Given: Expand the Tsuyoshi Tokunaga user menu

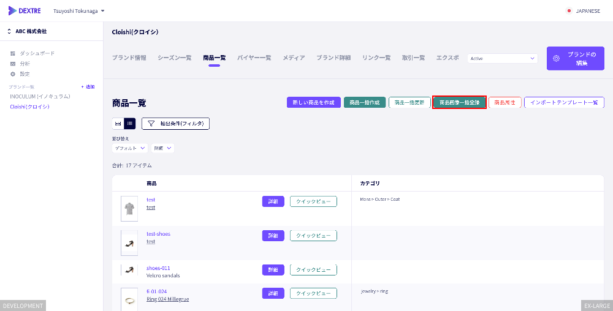Looking at the screenshot, I should 79,11.
